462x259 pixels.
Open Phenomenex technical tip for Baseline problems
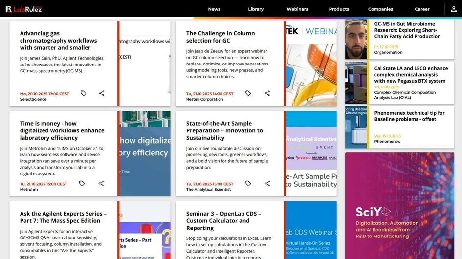(409, 116)
